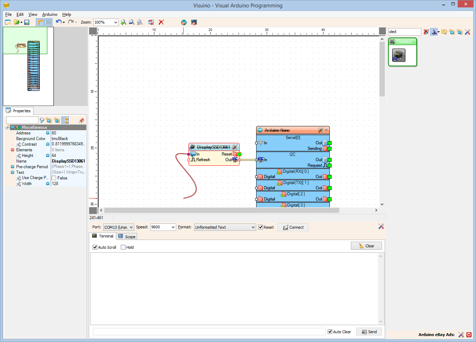The height and width of the screenshot is (342, 476).
Task: Toggle the Reset checkbox near Connect
Action: tap(260, 227)
